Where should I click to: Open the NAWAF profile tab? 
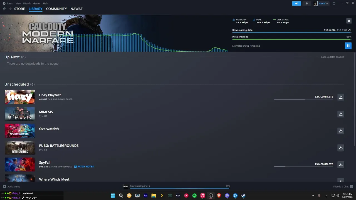click(x=76, y=9)
